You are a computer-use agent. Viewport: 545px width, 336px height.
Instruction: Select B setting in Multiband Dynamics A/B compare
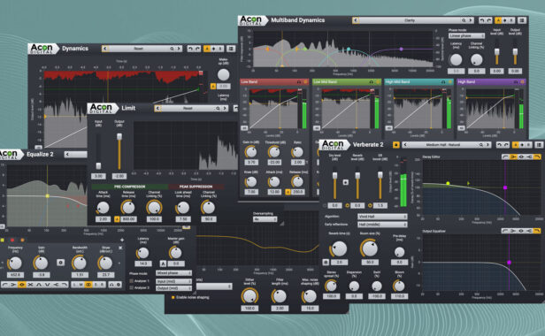[511, 20]
